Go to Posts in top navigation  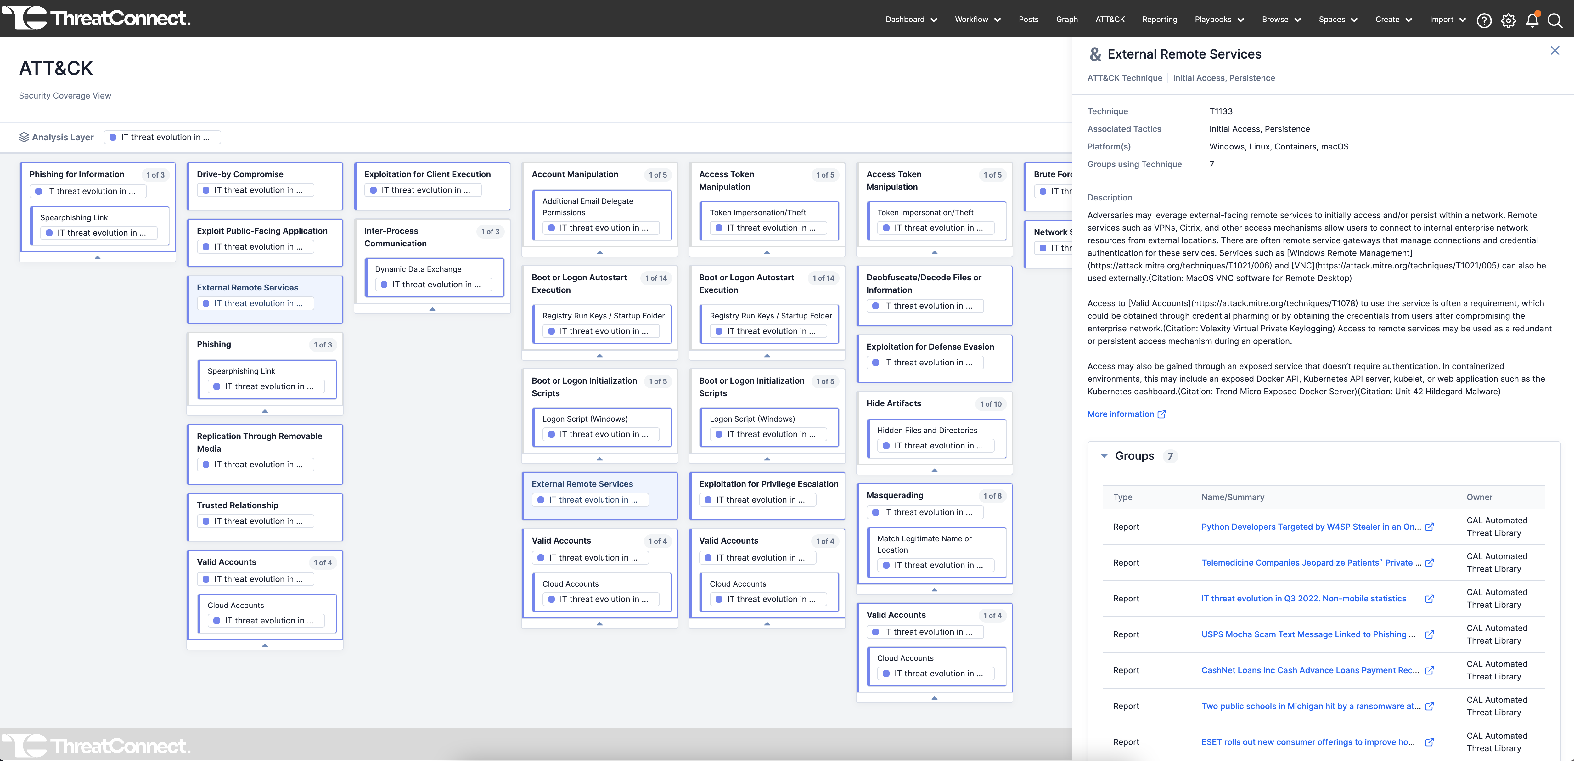(x=1028, y=20)
